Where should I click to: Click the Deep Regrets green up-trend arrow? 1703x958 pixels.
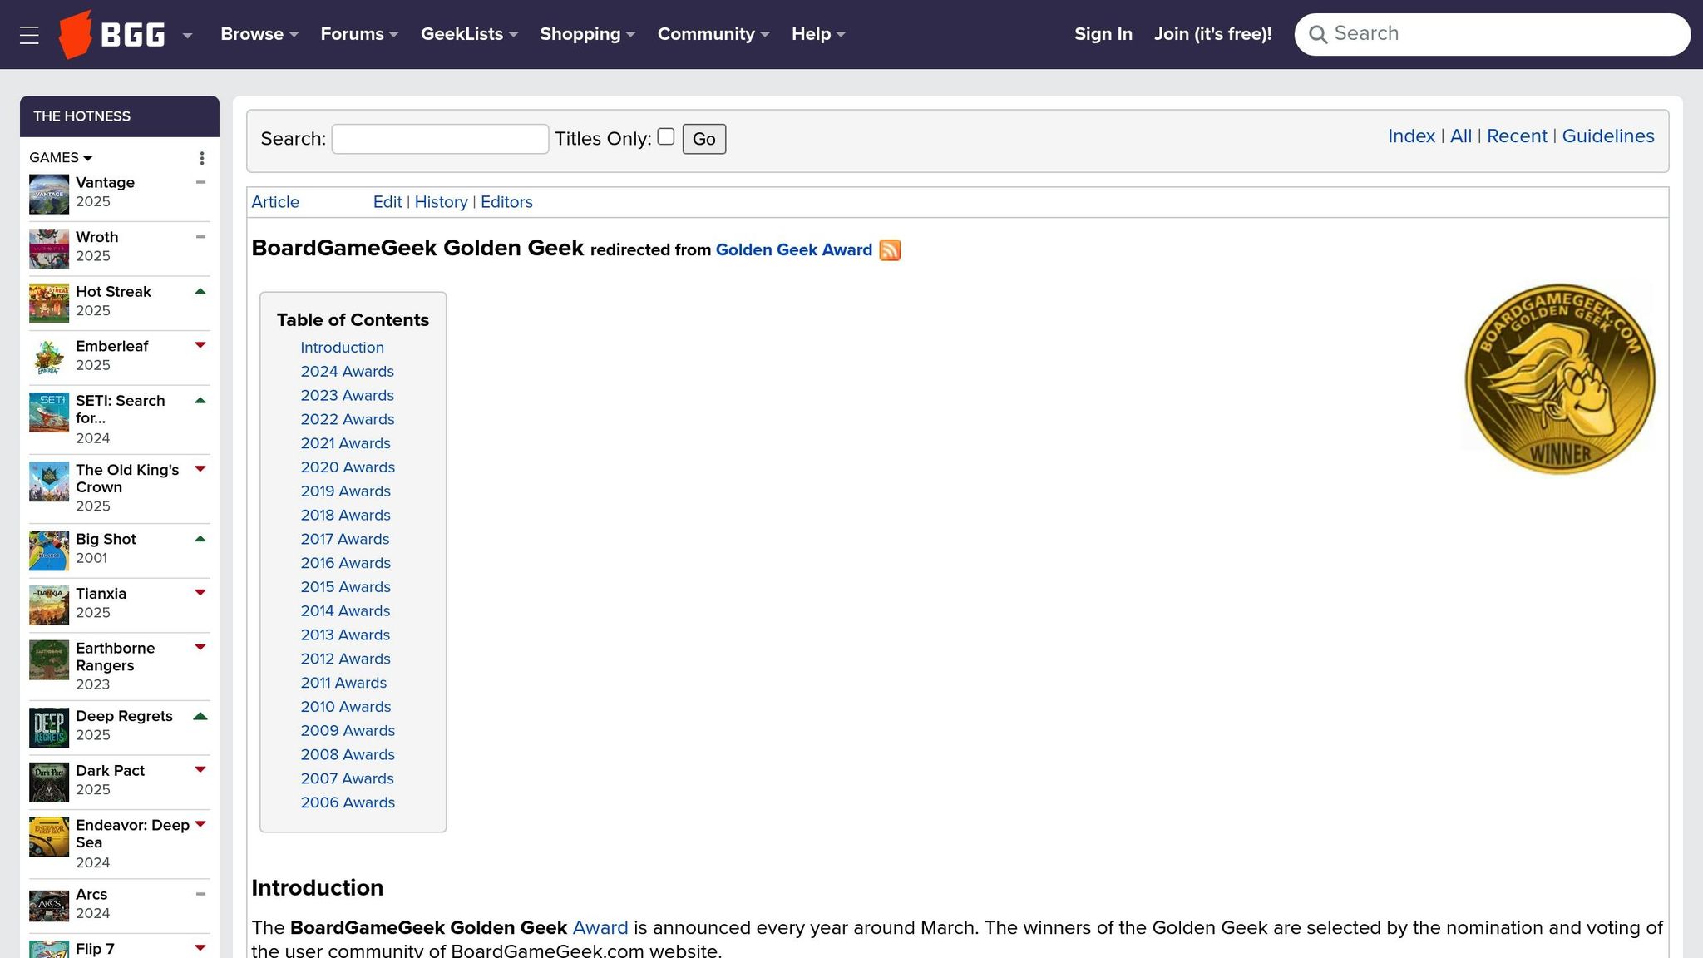point(200,716)
